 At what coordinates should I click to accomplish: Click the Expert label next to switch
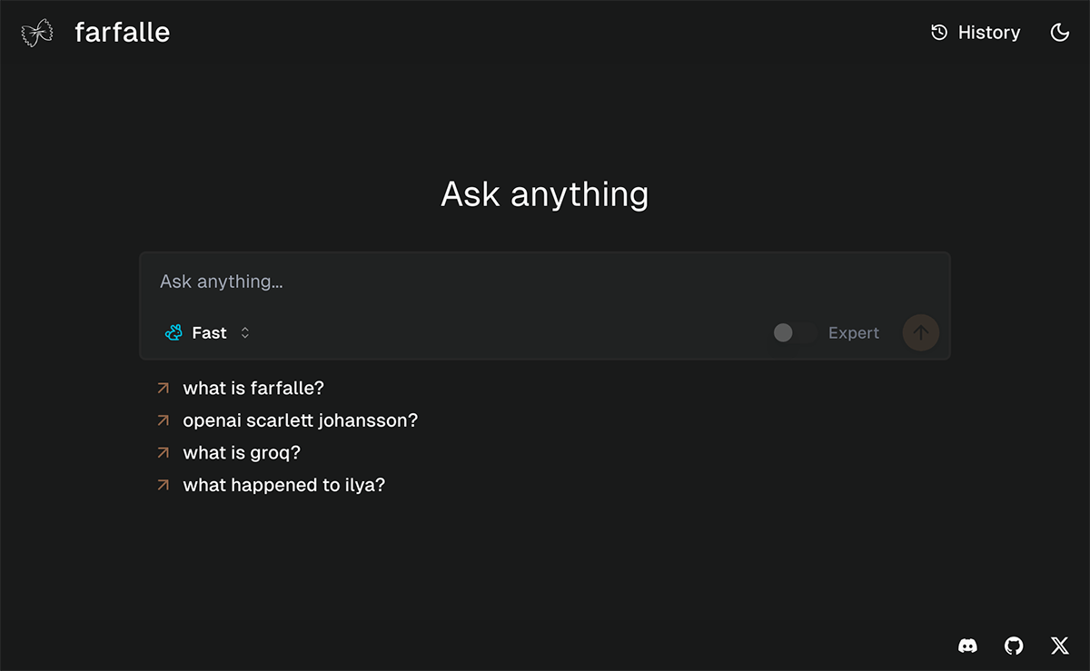click(854, 333)
